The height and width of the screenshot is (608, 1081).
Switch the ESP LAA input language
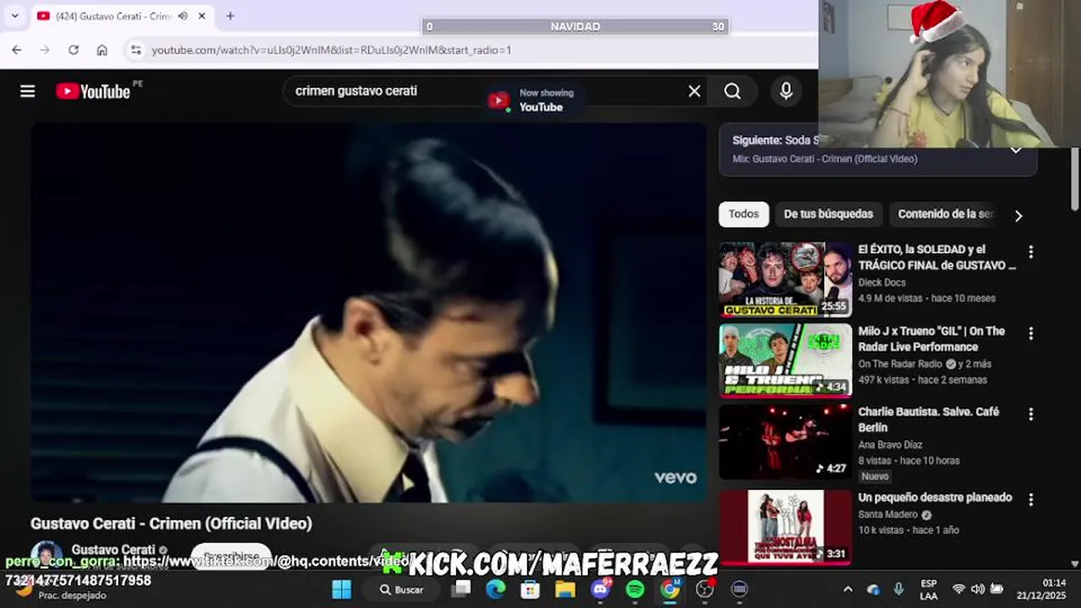(x=928, y=589)
